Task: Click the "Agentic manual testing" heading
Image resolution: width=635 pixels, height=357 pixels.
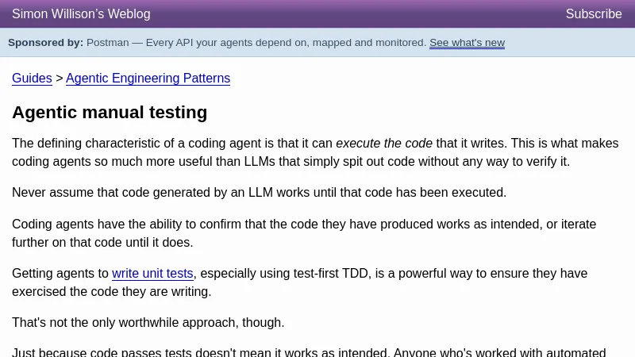Action: coord(110,113)
